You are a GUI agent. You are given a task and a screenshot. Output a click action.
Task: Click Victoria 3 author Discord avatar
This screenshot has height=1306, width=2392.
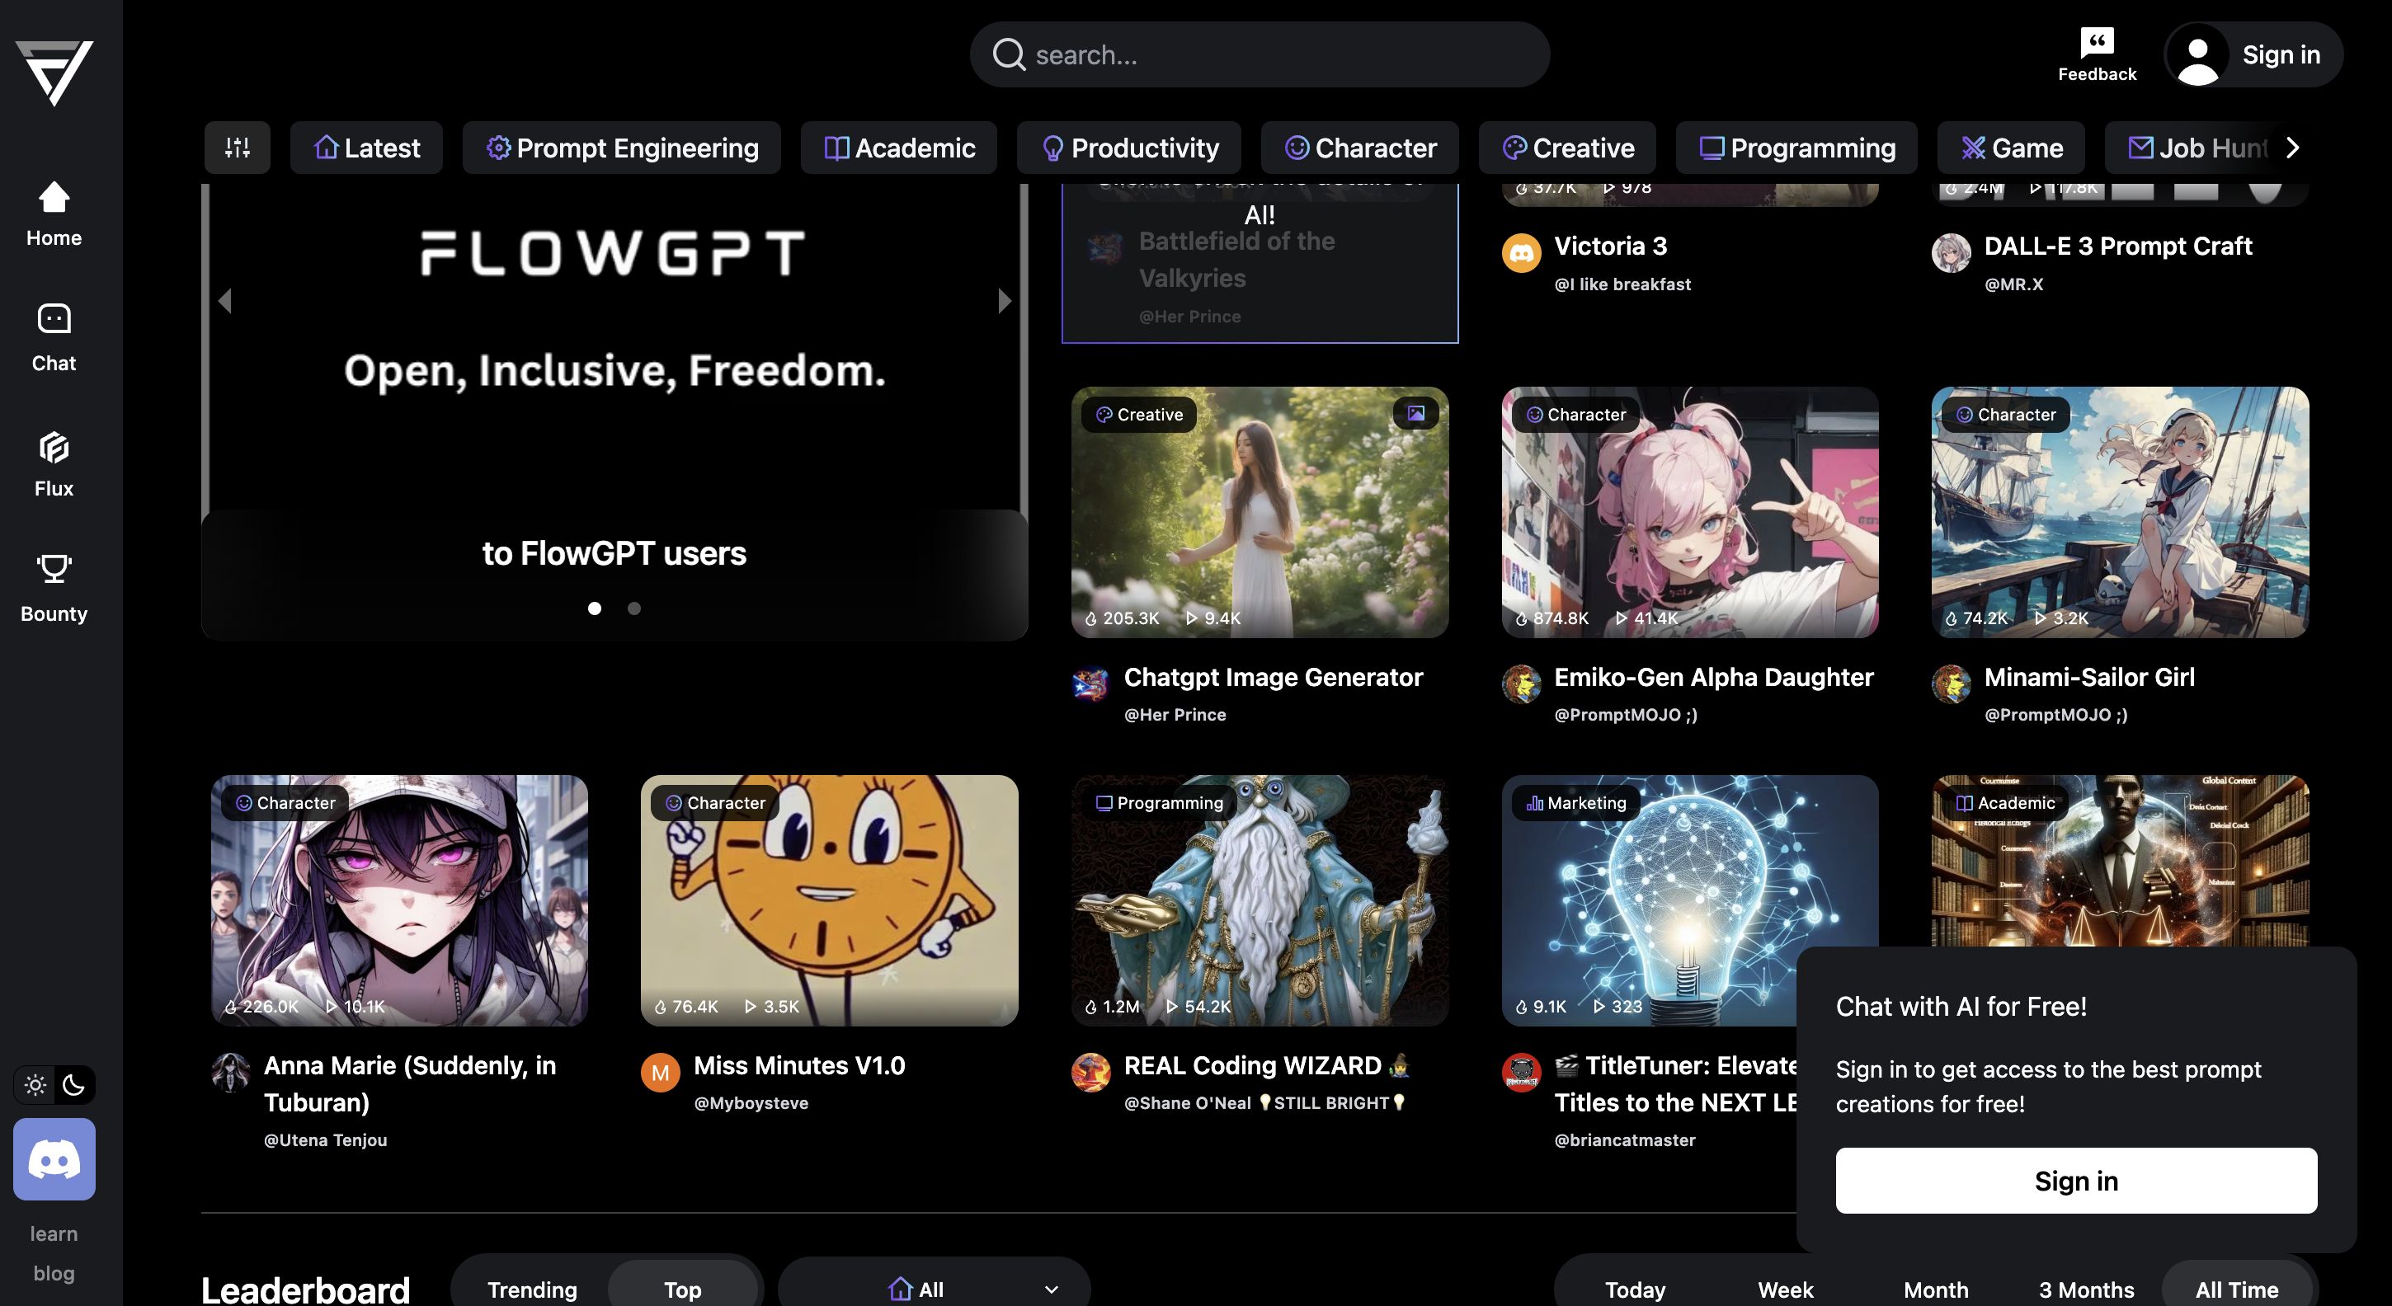point(1521,253)
